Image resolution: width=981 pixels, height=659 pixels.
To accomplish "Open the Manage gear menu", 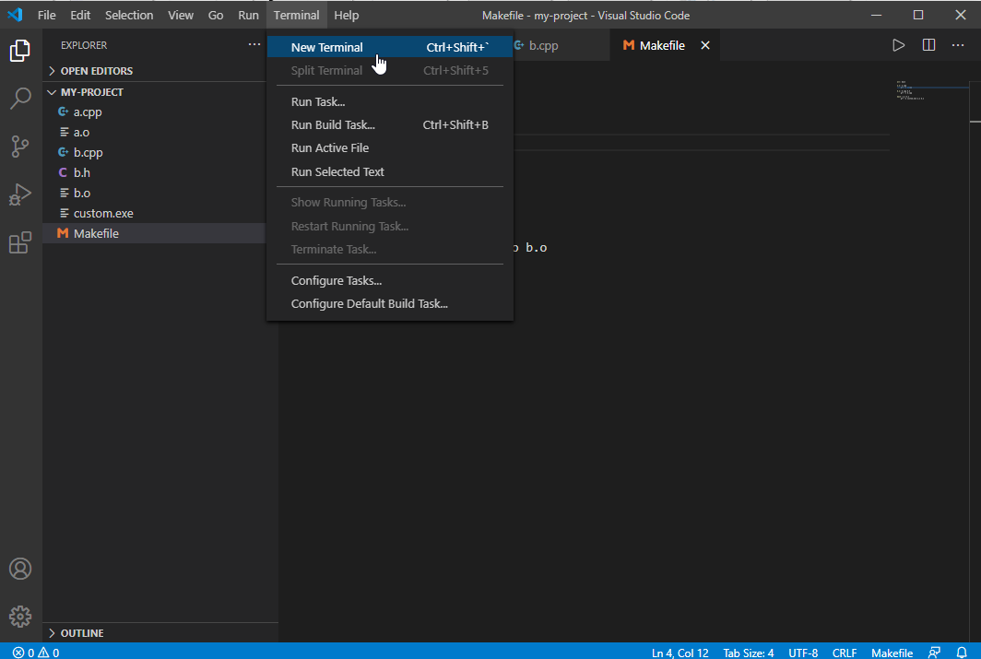I will [20, 616].
